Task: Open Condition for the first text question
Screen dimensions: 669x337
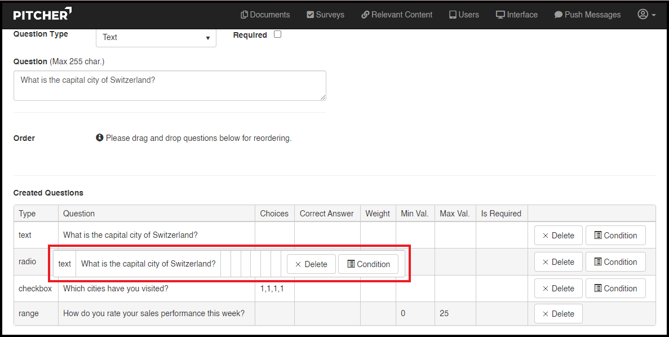Action: tap(615, 236)
